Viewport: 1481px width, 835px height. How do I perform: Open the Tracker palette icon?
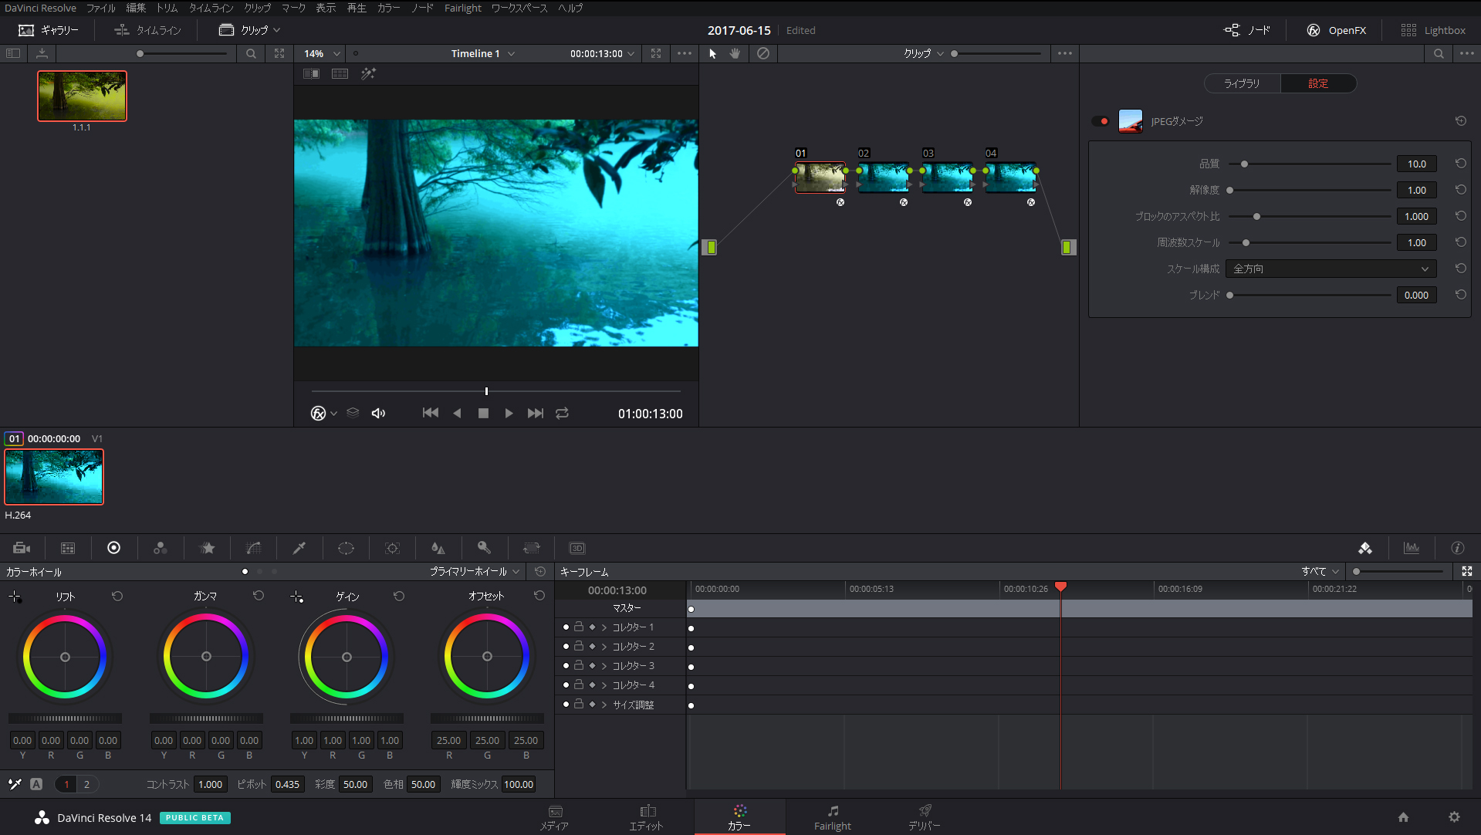[392, 548]
